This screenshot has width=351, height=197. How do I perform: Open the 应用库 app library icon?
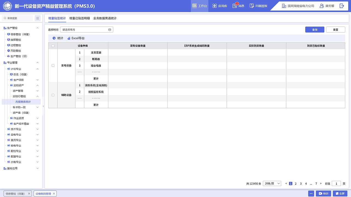tap(214, 6)
